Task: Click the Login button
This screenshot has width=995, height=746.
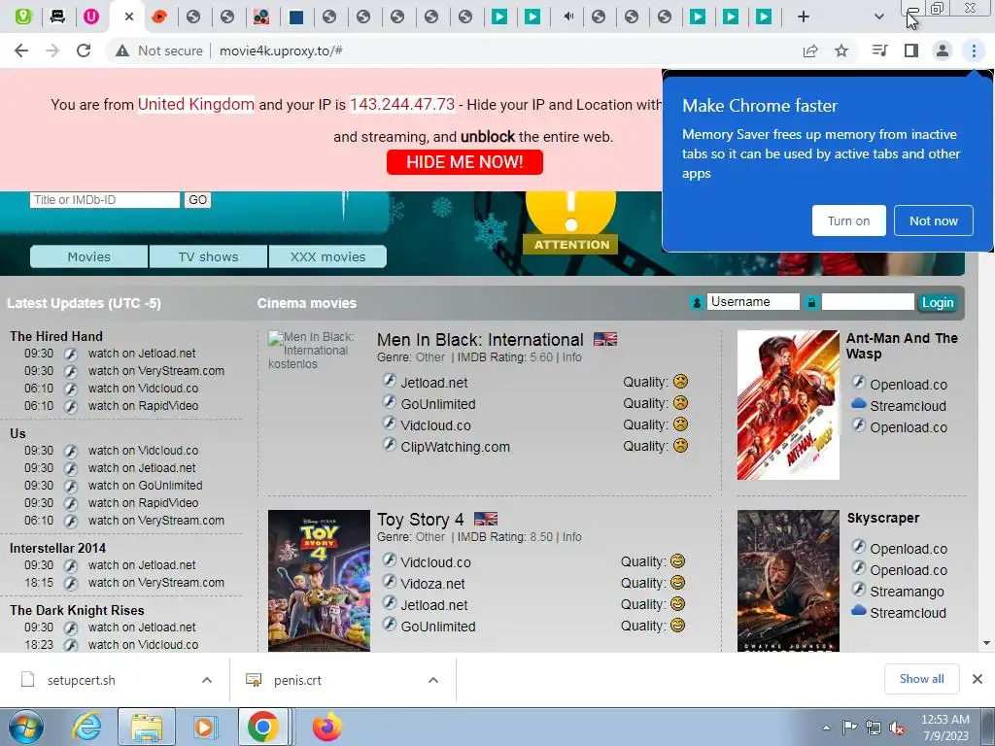Action: 938,303
